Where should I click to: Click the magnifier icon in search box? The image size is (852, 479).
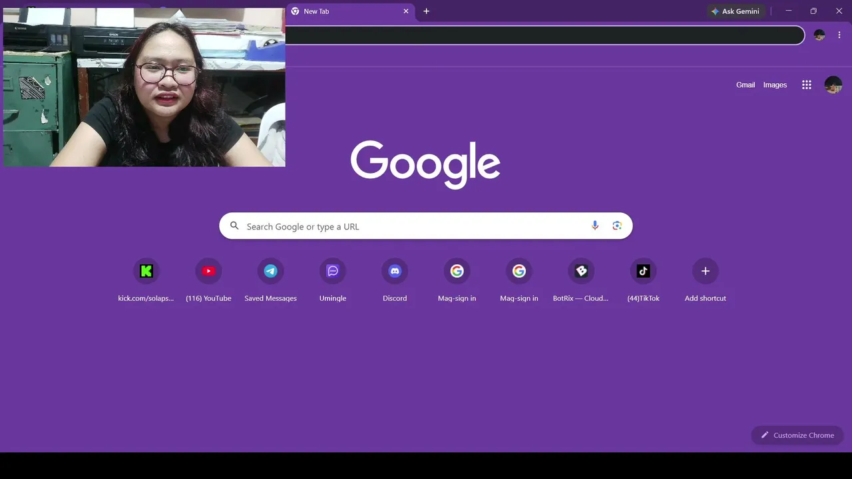point(234,226)
